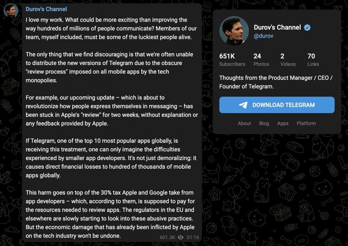Click the 651K Subscribers counter
Screen dimensions: 348x246
(x=232, y=59)
